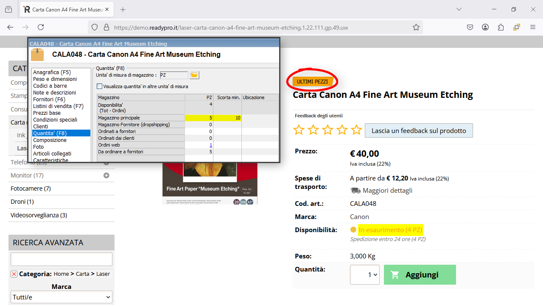Open Videosorveglianza (3) category
Viewport: 543px width, 305px height.
tap(39, 215)
